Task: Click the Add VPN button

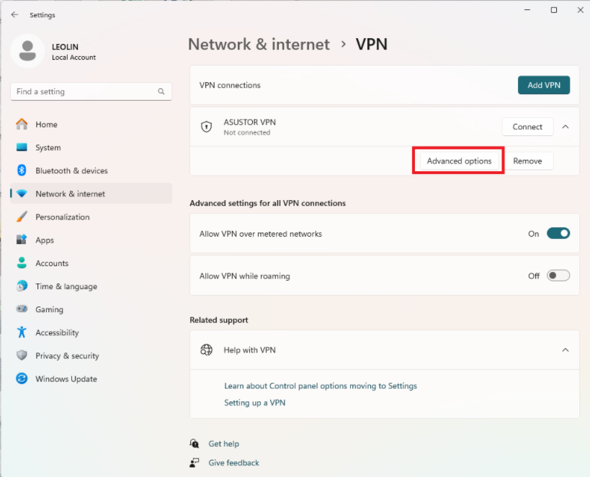Action: 544,85
